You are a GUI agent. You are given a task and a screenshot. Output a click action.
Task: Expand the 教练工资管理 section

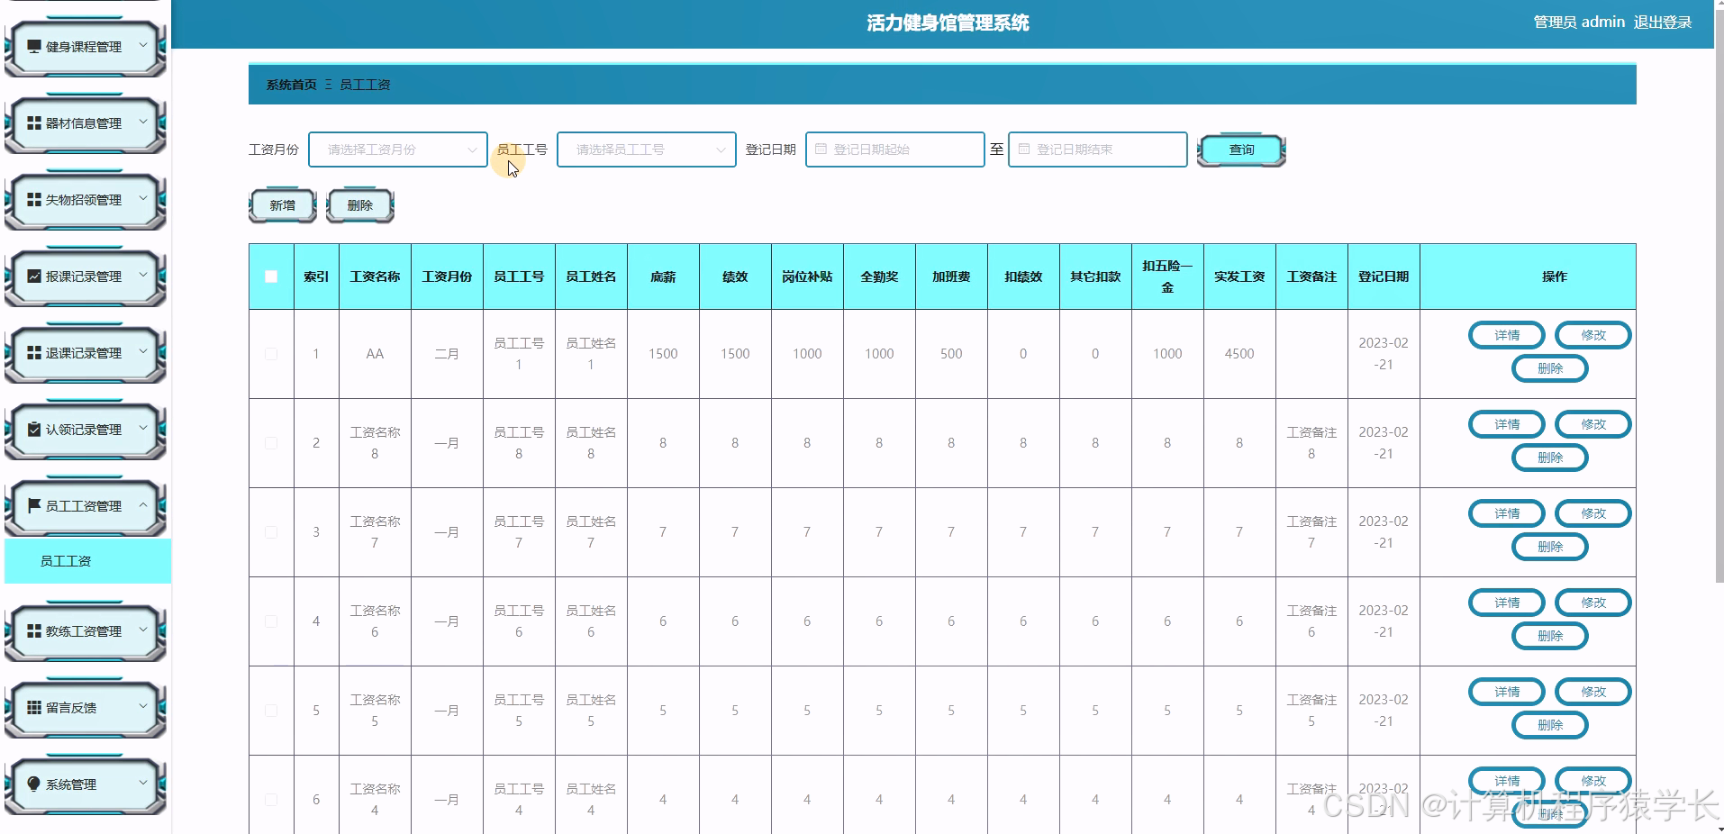point(86,630)
